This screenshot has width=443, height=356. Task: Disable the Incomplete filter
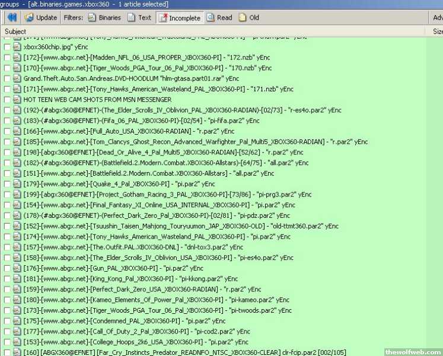[179, 18]
